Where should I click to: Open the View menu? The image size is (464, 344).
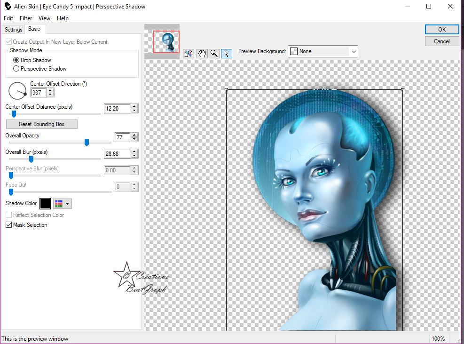point(44,18)
